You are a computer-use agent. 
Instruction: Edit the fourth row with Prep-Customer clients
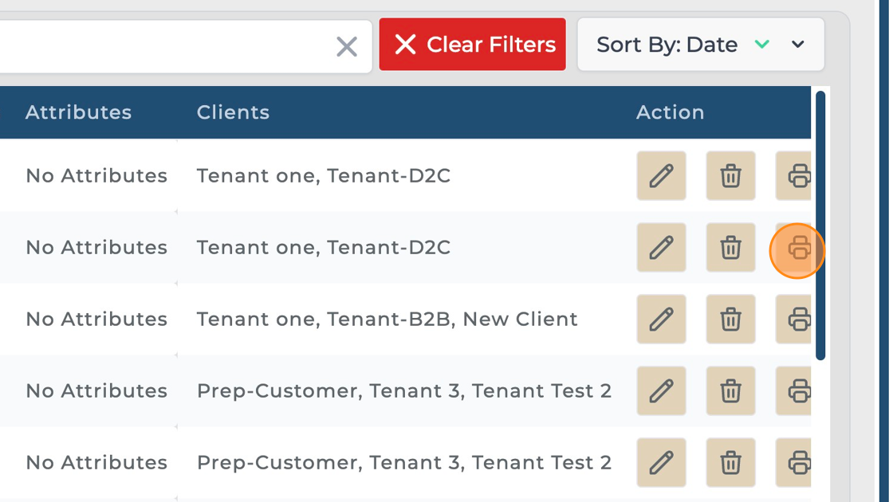click(x=661, y=391)
